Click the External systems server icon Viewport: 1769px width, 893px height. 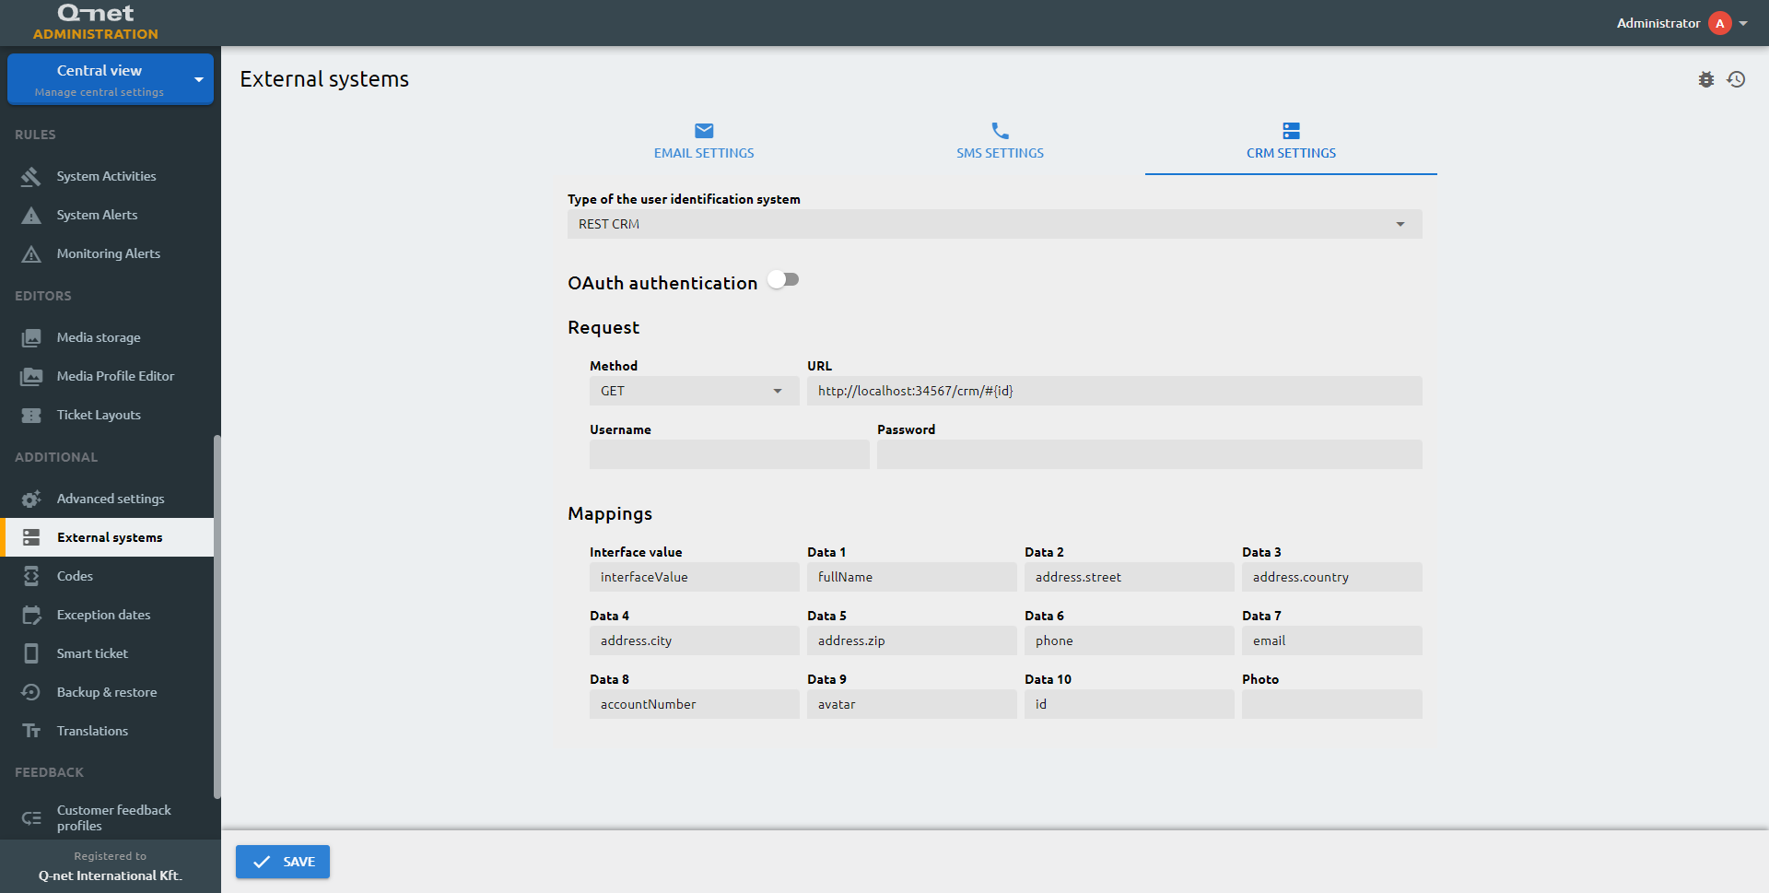[31, 537]
